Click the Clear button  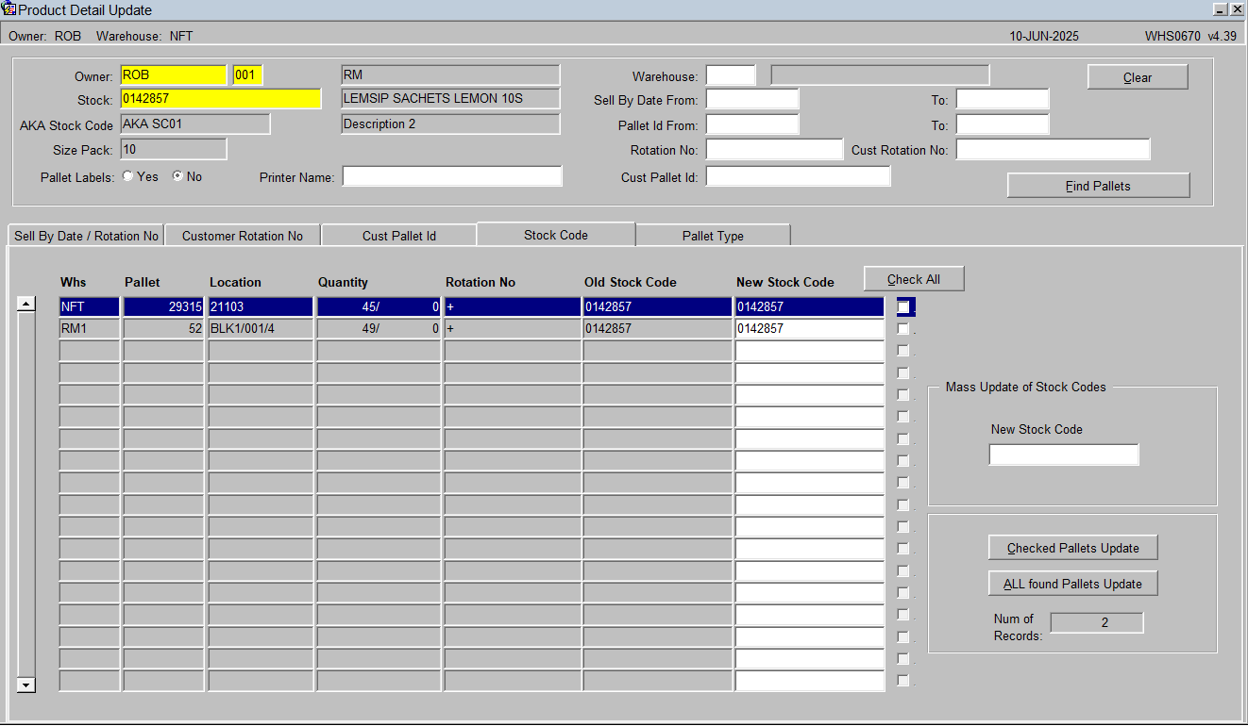[x=1137, y=77]
